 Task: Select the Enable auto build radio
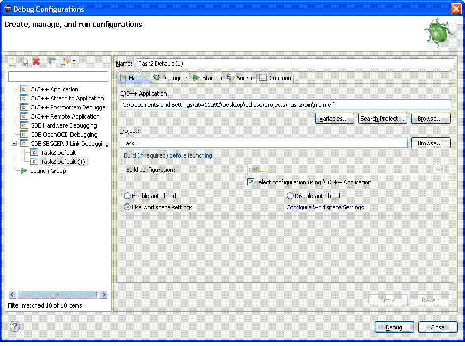tap(127, 195)
